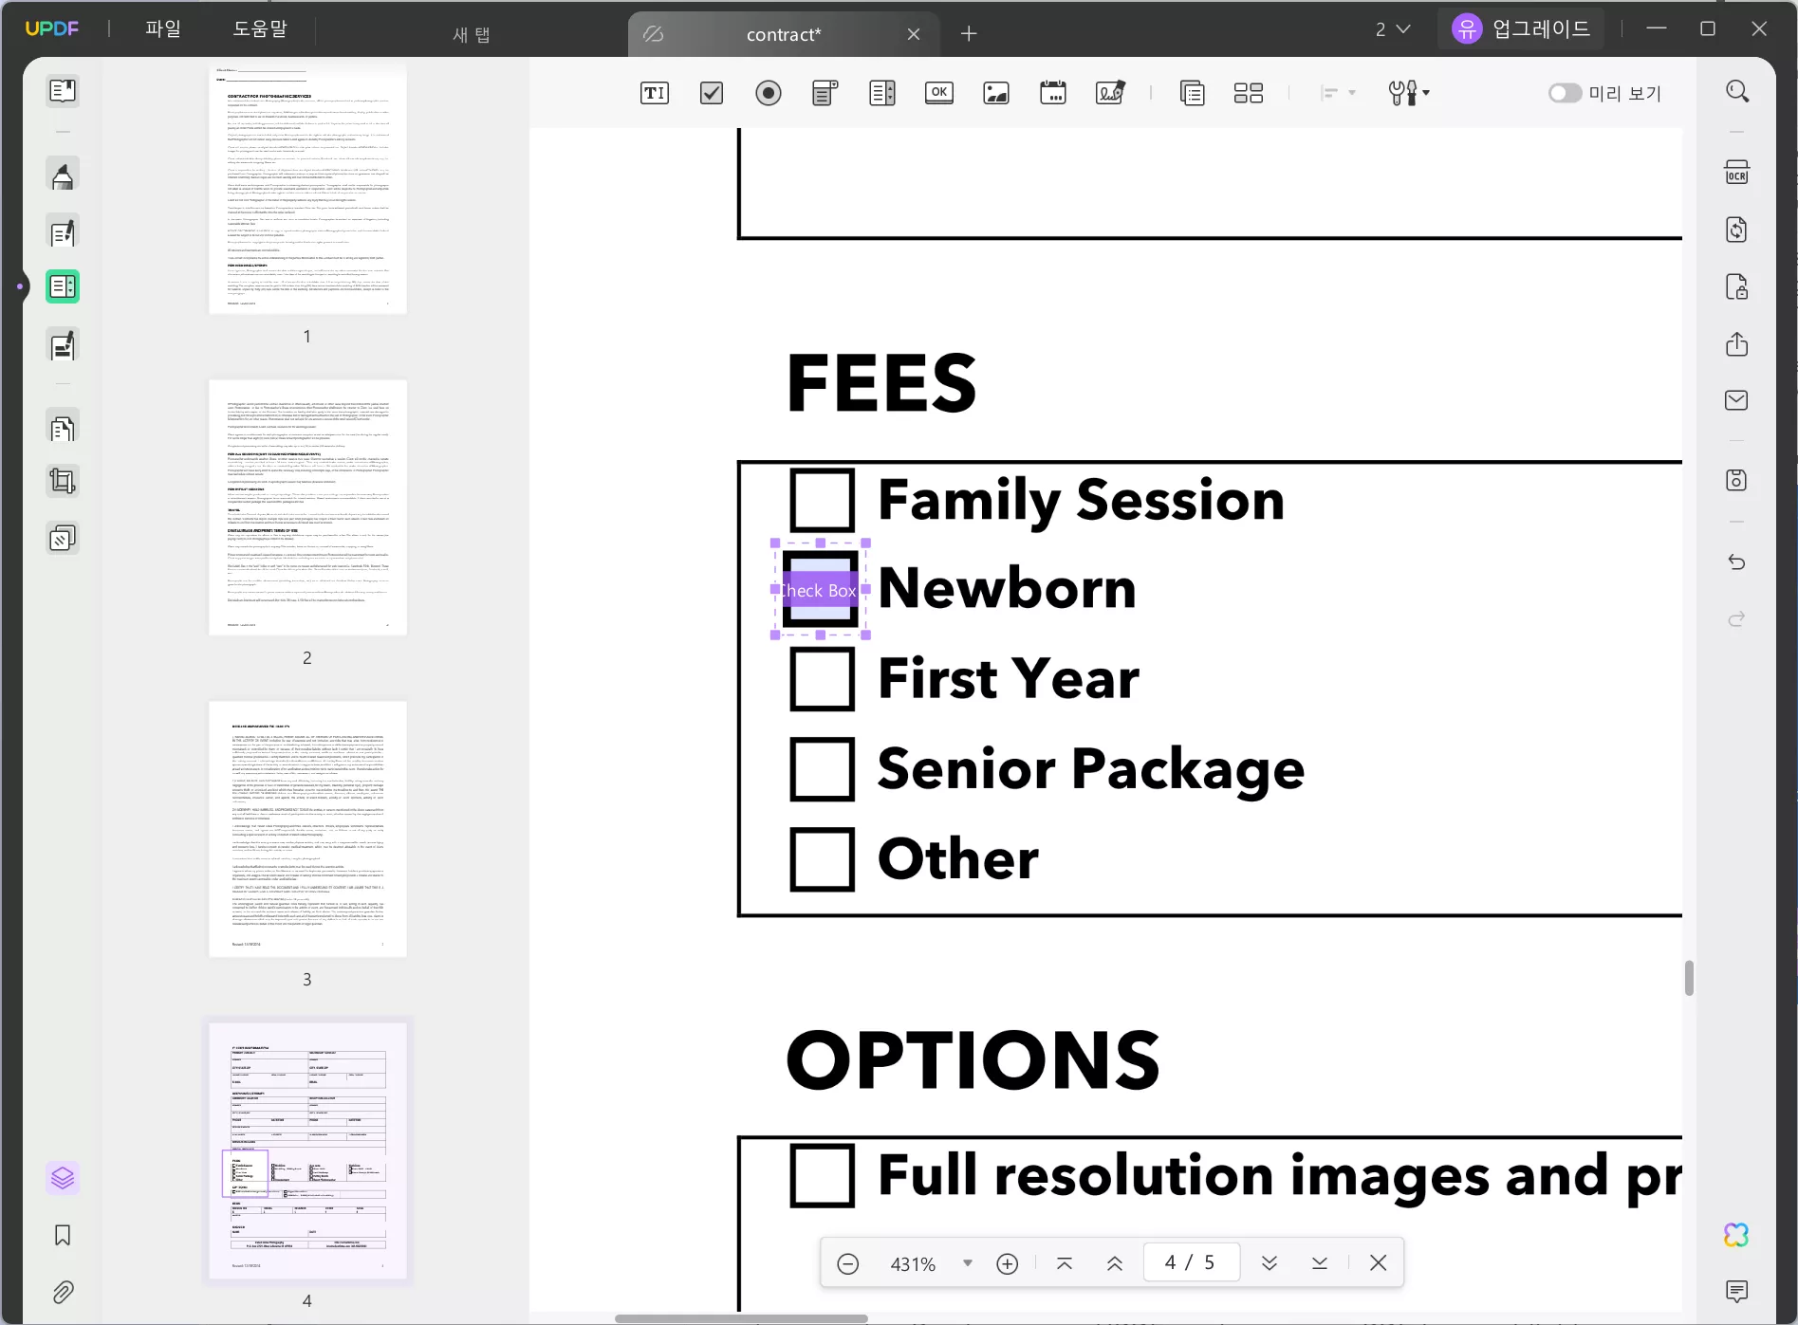Add a new tab with plus button

click(969, 34)
